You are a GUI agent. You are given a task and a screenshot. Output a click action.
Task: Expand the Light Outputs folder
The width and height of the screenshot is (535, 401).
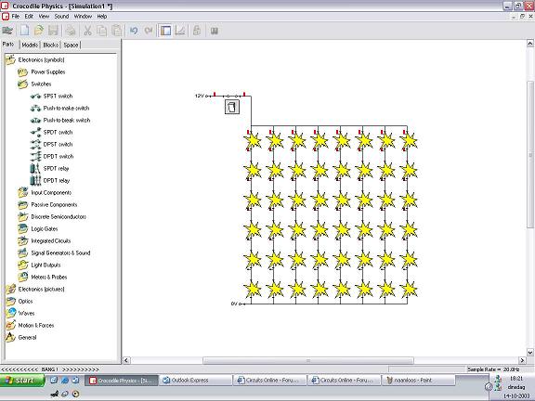pyautogui.click(x=23, y=265)
